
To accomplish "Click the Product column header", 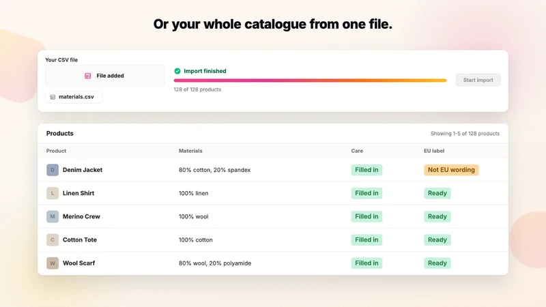I will point(56,151).
